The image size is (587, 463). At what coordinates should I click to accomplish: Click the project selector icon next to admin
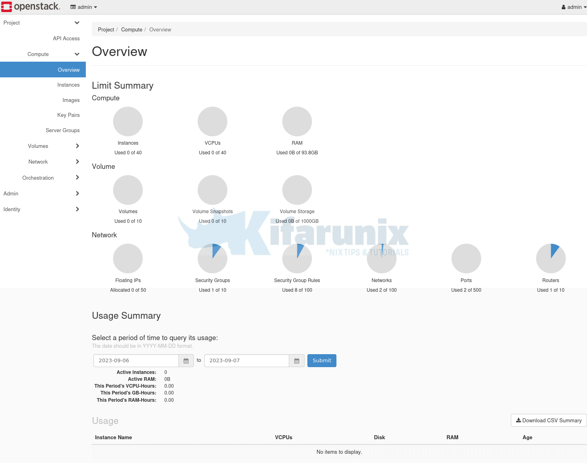[73, 7]
